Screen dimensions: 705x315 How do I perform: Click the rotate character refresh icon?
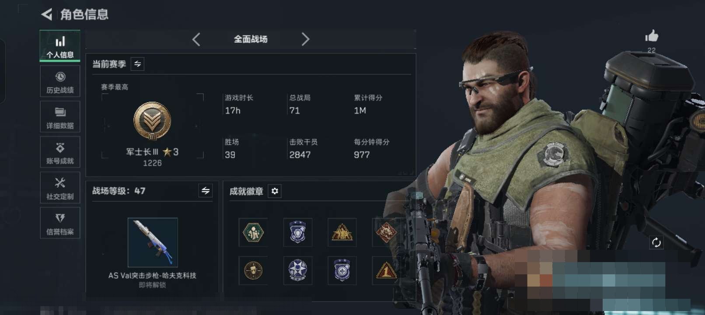tap(656, 242)
